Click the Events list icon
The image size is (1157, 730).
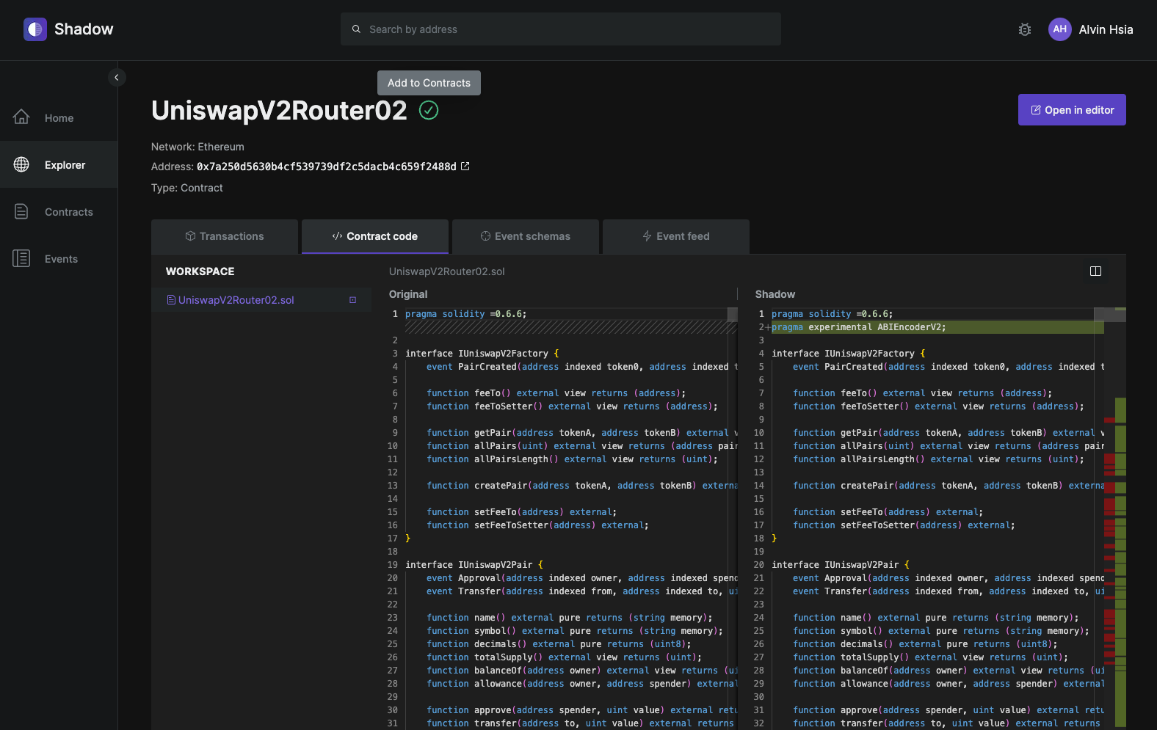pyautogui.click(x=21, y=258)
